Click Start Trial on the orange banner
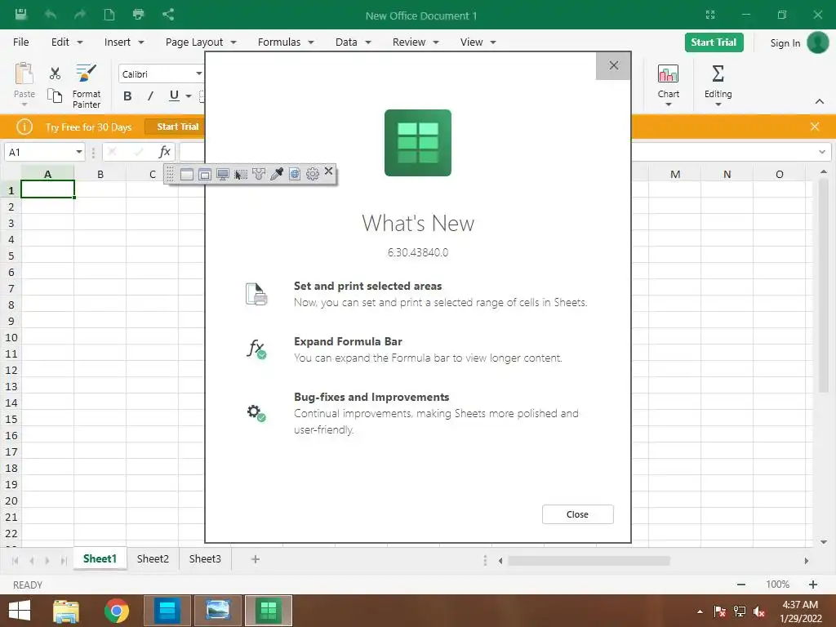 tap(177, 127)
